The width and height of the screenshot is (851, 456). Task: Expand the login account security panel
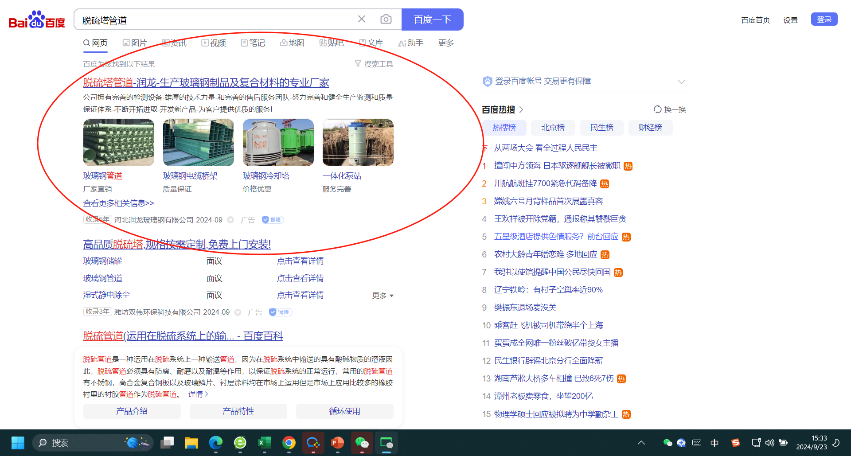[x=681, y=82]
